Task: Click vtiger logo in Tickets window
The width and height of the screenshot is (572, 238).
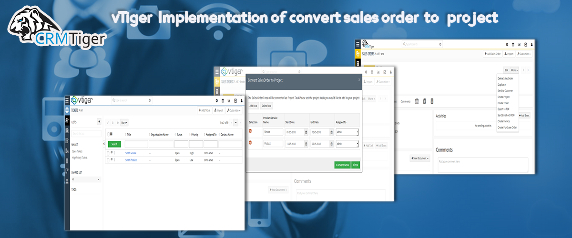Action: coord(82,100)
